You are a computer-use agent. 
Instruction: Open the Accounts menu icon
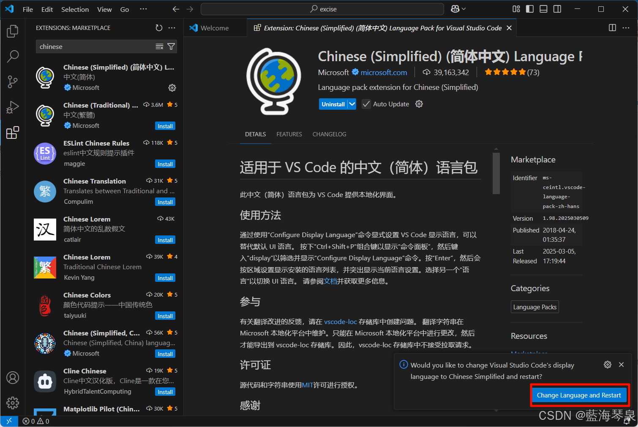(x=13, y=378)
